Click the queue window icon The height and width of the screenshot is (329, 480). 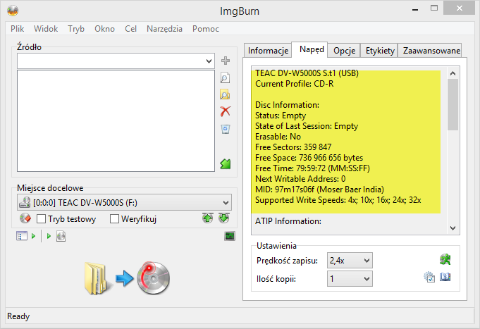(21, 236)
